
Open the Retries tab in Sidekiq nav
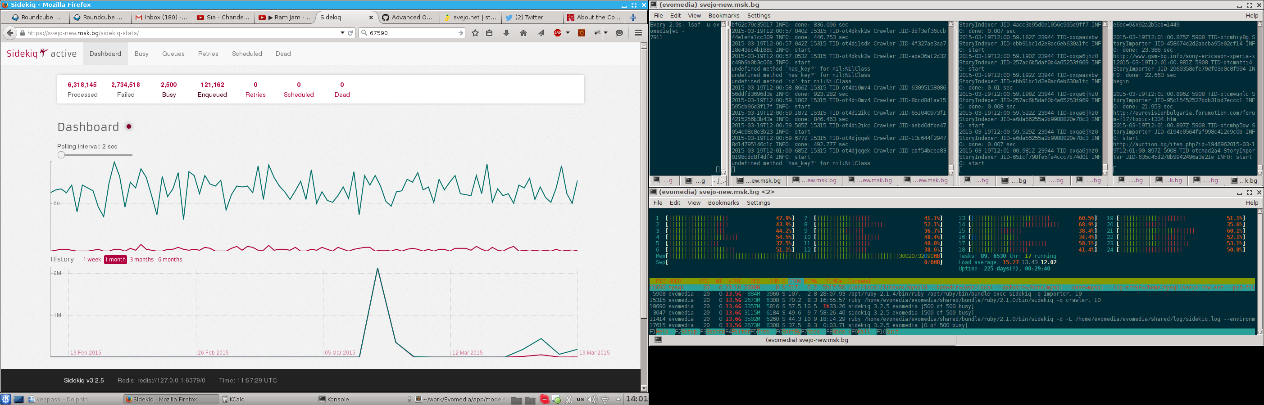(208, 54)
